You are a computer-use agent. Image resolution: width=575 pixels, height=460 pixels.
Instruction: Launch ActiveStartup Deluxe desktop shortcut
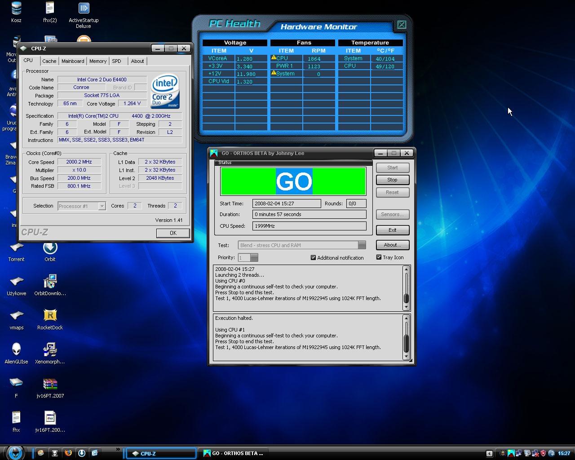pyautogui.click(x=84, y=14)
